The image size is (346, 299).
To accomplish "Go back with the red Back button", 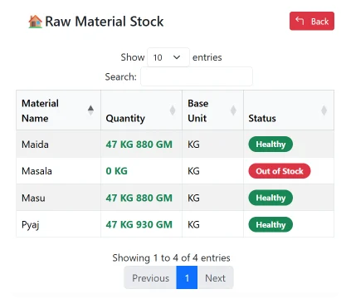I will click(312, 21).
